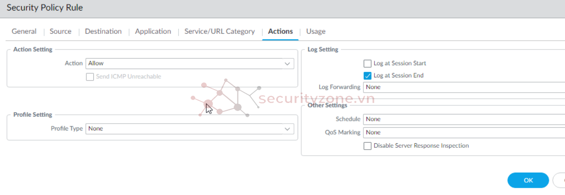Expand the Profile Type dropdown arrow
Image resolution: width=565 pixels, height=195 pixels.
pos(288,129)
